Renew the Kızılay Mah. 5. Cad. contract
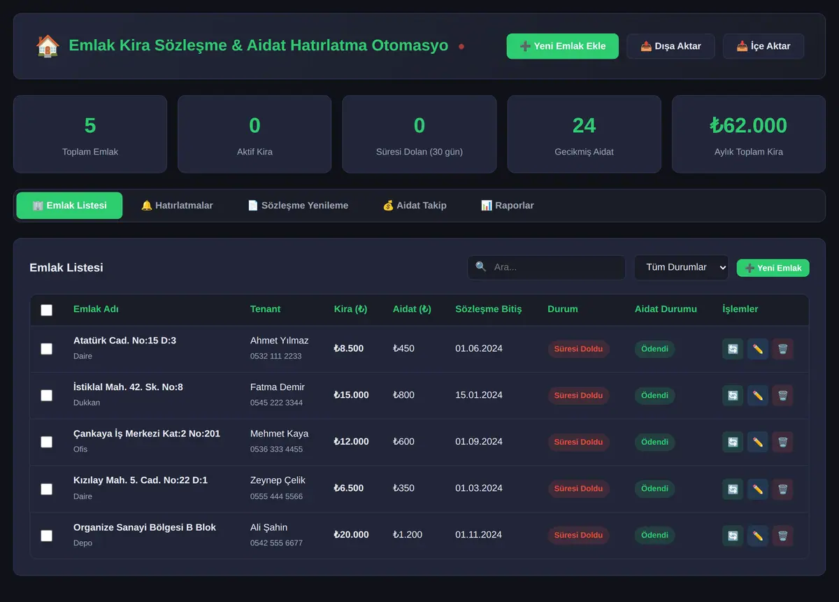This screenshot has height=602, width=839. pos(733,489)
